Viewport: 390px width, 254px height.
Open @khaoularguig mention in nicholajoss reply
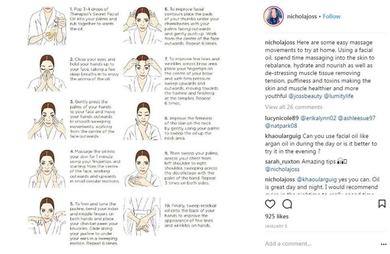point(317,179)
